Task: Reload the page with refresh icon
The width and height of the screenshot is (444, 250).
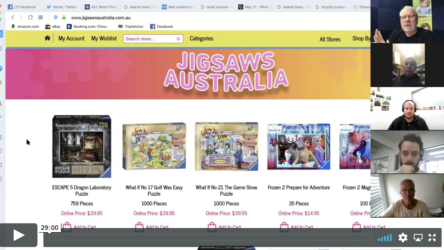Action: (x=30, y=18)
